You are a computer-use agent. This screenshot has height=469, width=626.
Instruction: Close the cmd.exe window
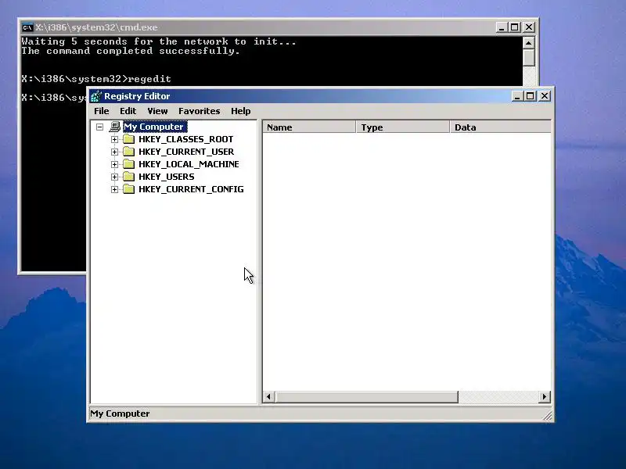point(529,27)
